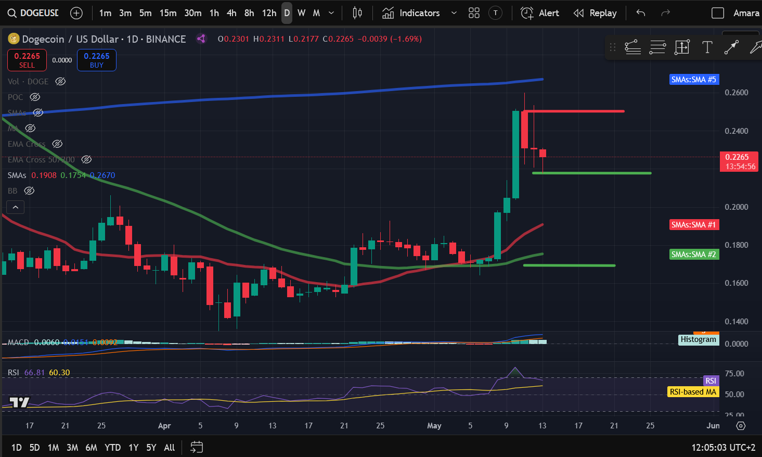
Task: Open the layout setup square icon
Action: (718, 13)
